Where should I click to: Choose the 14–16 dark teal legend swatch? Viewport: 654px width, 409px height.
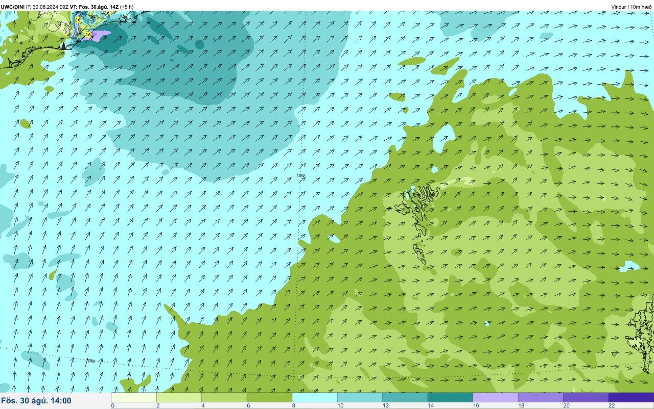coord(450,397)
